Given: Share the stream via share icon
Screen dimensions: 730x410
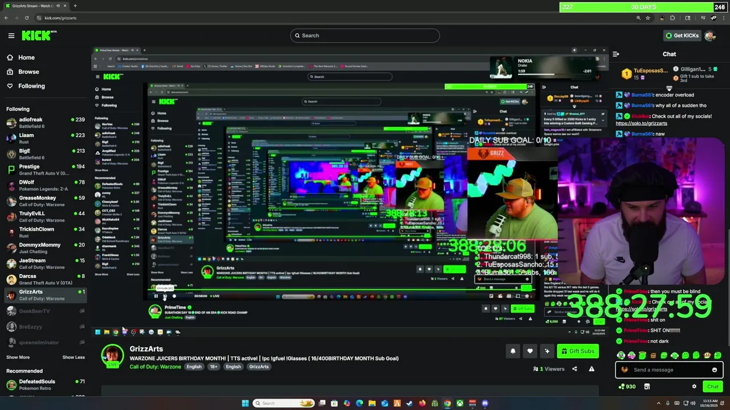Looking at the screenshot, I should 574,369.
